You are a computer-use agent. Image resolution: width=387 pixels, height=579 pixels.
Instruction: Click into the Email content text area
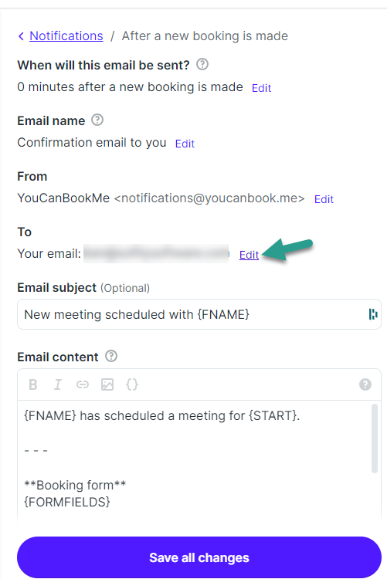[194, 460]
